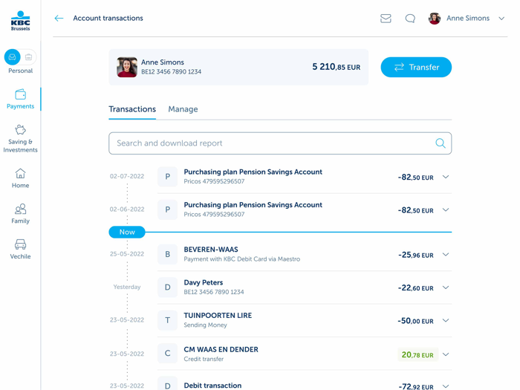The width and height of the screenshot is (520, 390).
Task: Click the Now timeline marker
Action: [127, 232]
